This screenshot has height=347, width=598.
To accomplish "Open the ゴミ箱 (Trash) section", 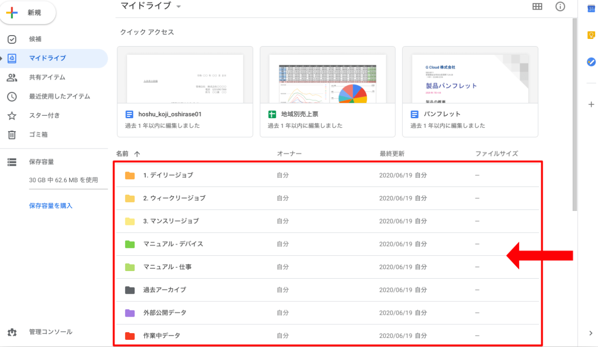I will coord(41,135).
